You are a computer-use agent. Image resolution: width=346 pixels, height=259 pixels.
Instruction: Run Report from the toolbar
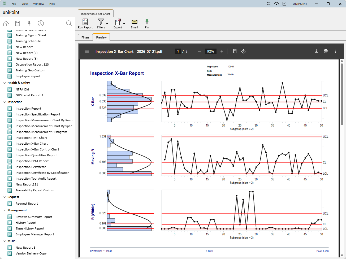(x=85, y=24)
